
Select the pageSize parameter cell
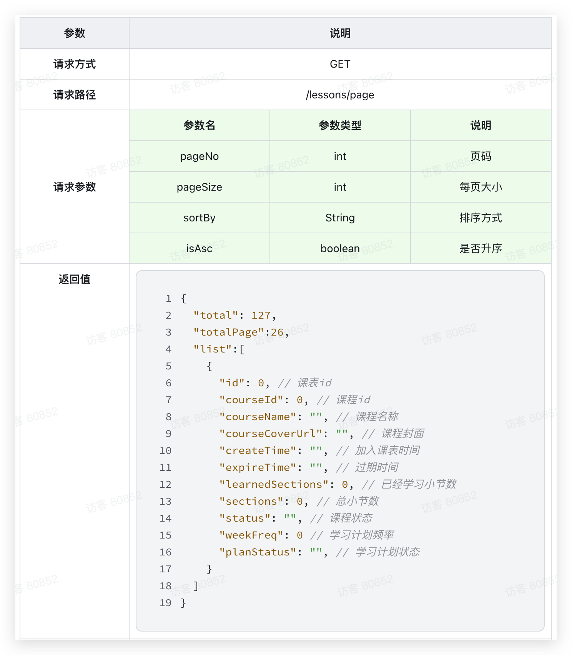click(200, 187)
